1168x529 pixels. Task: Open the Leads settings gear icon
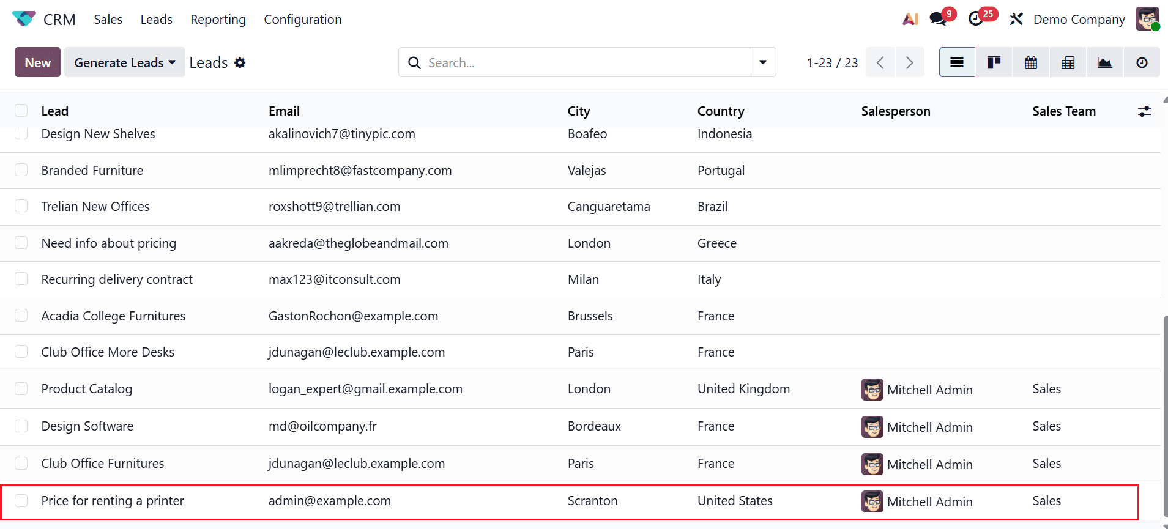coord(240,62)
